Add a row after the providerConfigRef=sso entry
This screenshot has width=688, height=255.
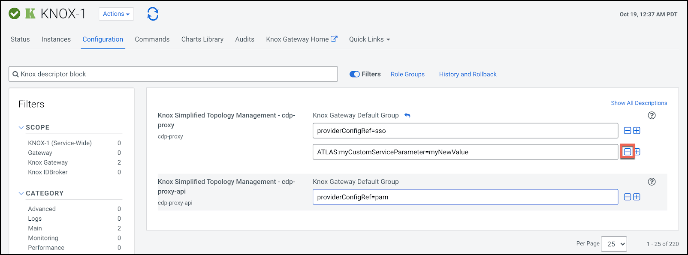coord(637,131)
